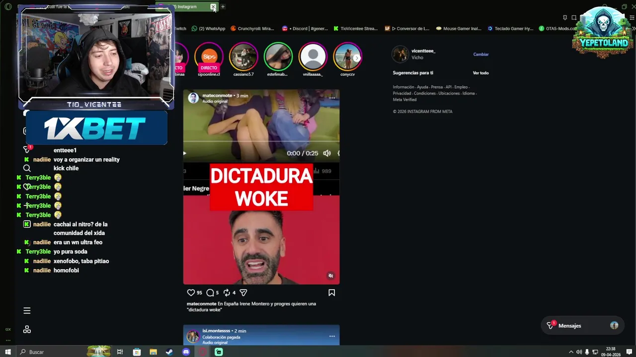Switch to Opera GX in the taskbar
Screen dimensions: 636x357
coord(203,352)
